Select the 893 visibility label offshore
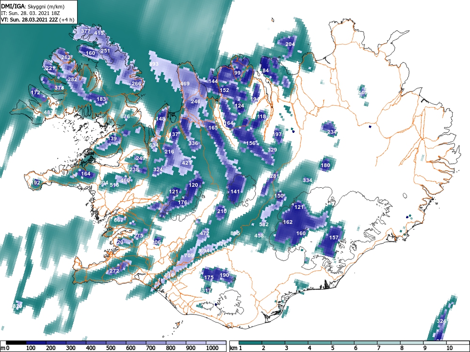 tap(154, 64)
